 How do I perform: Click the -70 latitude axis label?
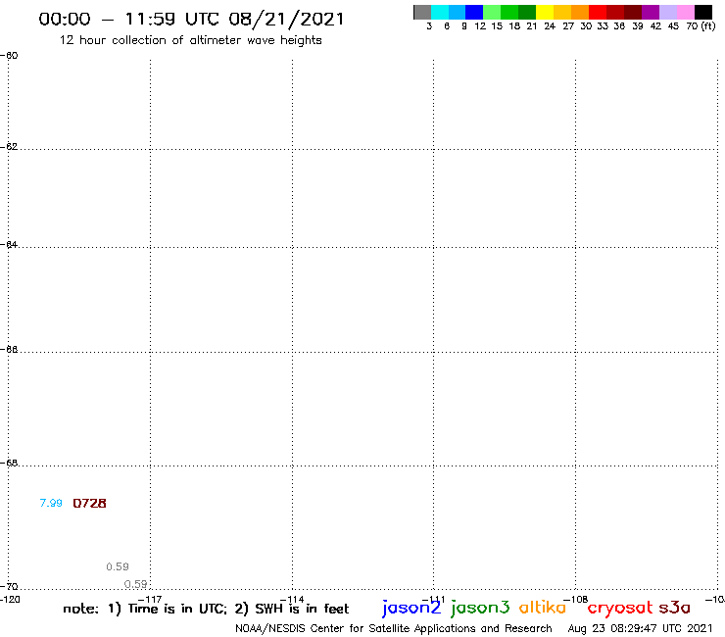coord(9,587)
